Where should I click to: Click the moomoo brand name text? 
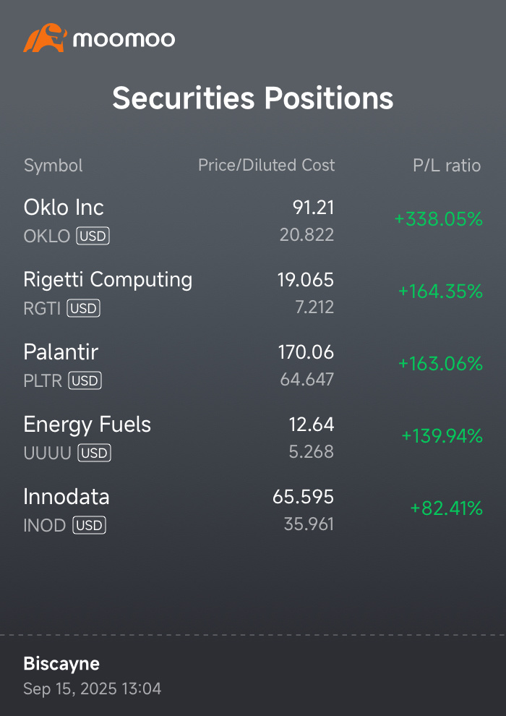pyautogui.click(x=124, y=39)
